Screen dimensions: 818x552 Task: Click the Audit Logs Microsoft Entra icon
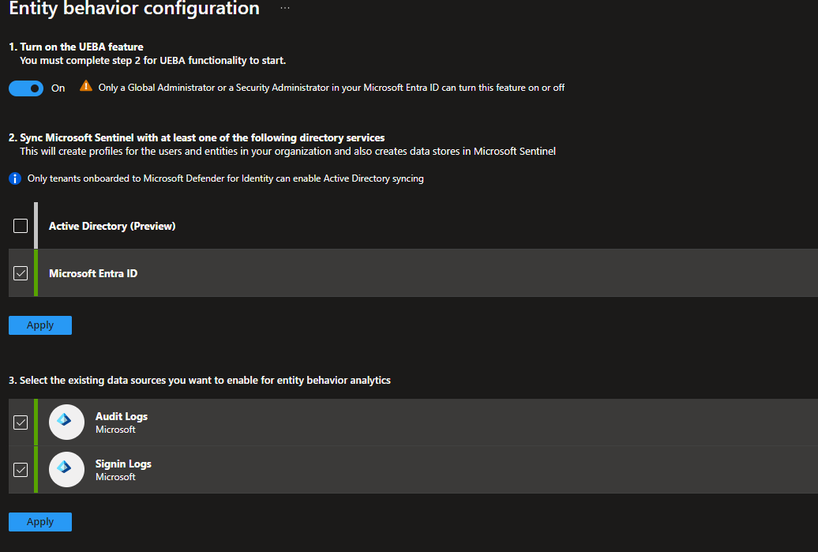pyautogui.click(x=66, y=422)
